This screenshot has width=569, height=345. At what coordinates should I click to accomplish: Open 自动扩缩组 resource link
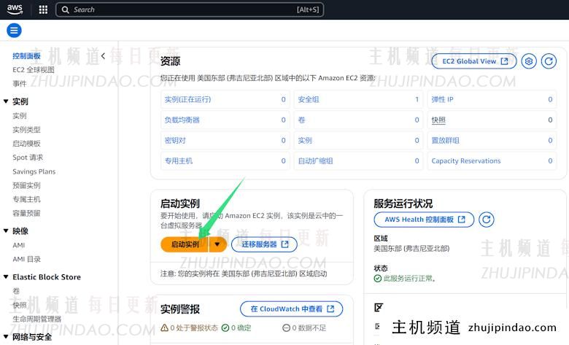[315, 160]
